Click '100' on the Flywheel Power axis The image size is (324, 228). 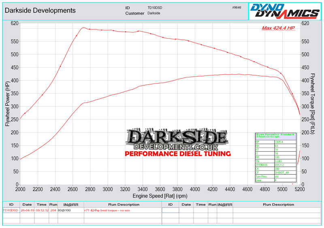pyautogui.click(x=15, y=159)
